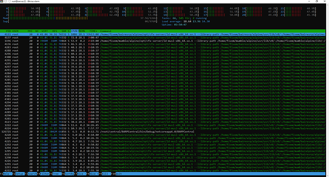Click the CPU 8 meter showing 62.4%
The width and height of the screenshot is (329, 177).
click(102, 15)
